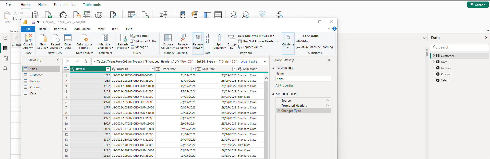Click Split Column icon

point(219,38)
